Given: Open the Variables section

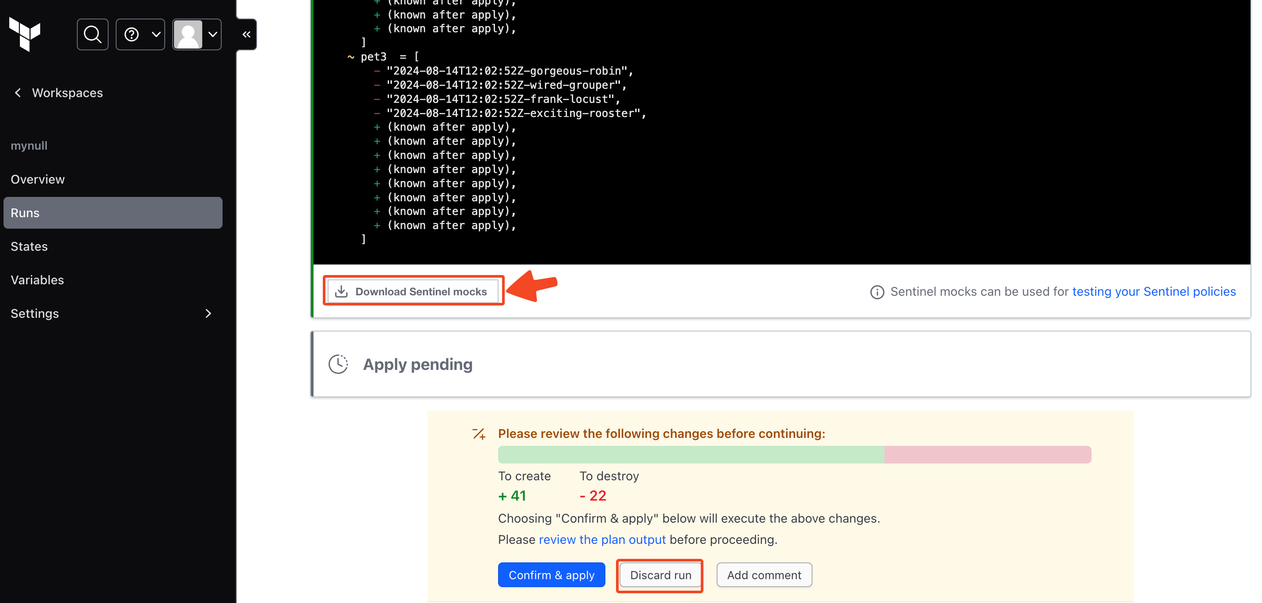Looking at the screenshot, I should pos(37,280).
